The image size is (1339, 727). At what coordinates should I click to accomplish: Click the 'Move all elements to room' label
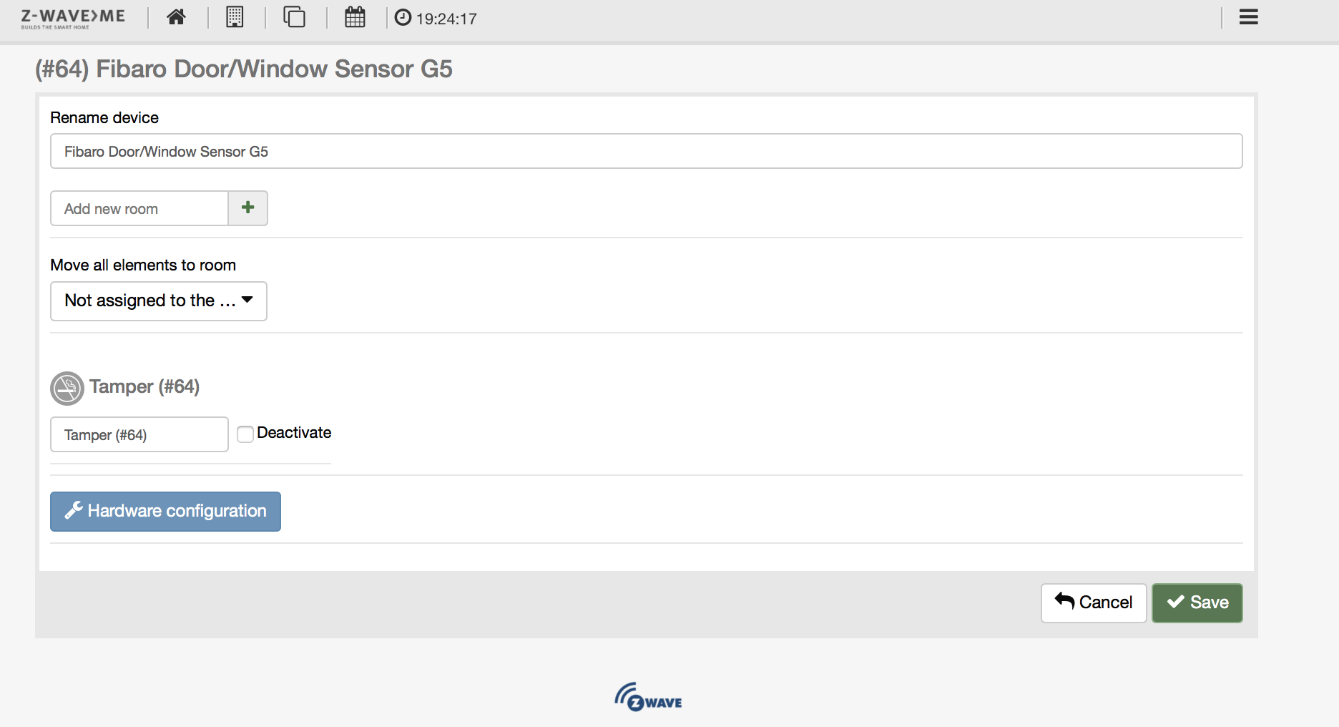(x=143, y=265)
